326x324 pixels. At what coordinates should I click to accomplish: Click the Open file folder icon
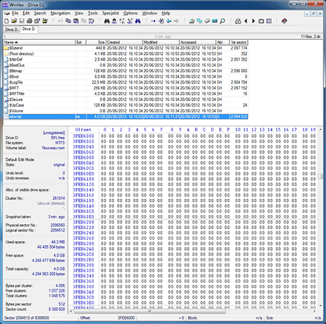[x=14, y=21]
